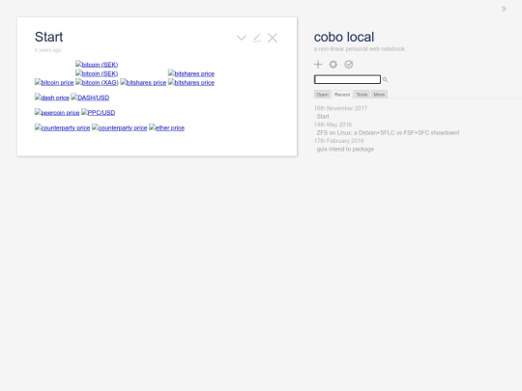Click the cobo local site title
The width and height of the screenshot is (522, 391).
click(344, 37)
